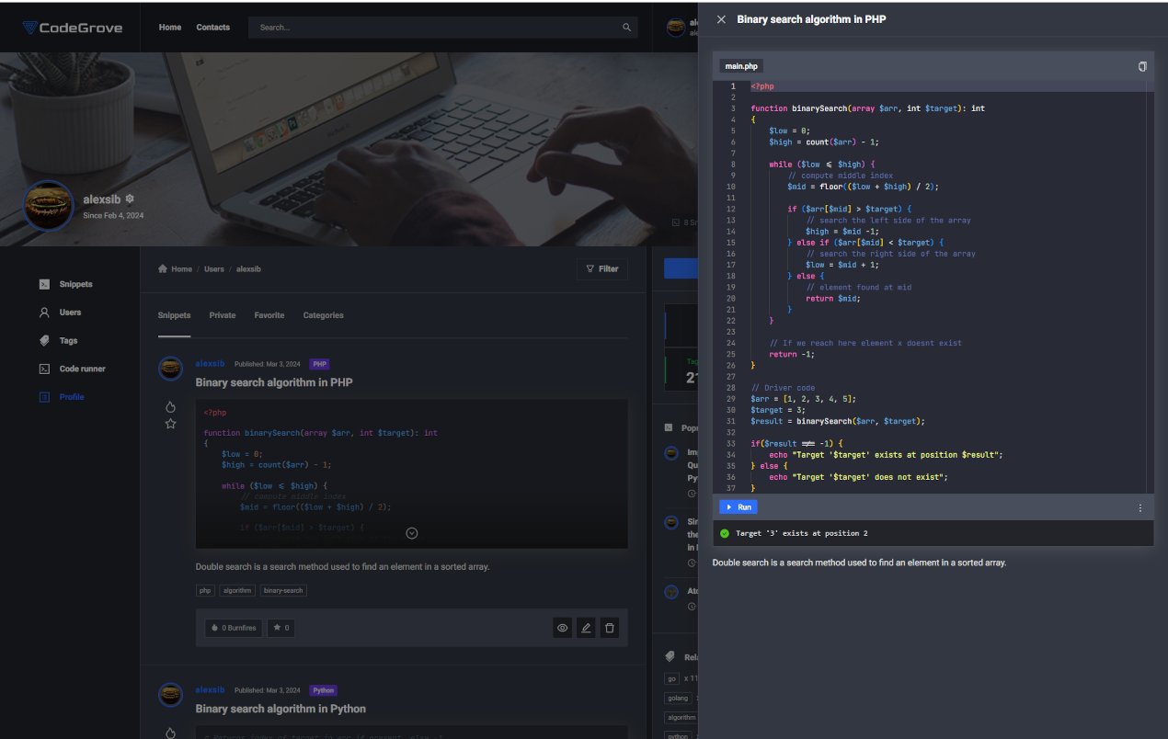Select the main.php file tab
The width and height of the screenshot is (1168, 739).
pyautogui.click(x=741, y=66)
